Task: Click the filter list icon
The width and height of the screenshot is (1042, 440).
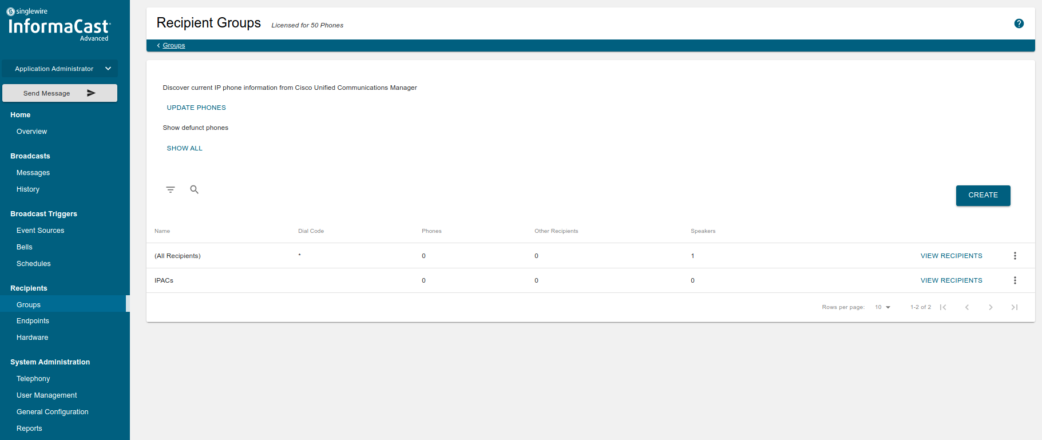Action: coord(171,189)
